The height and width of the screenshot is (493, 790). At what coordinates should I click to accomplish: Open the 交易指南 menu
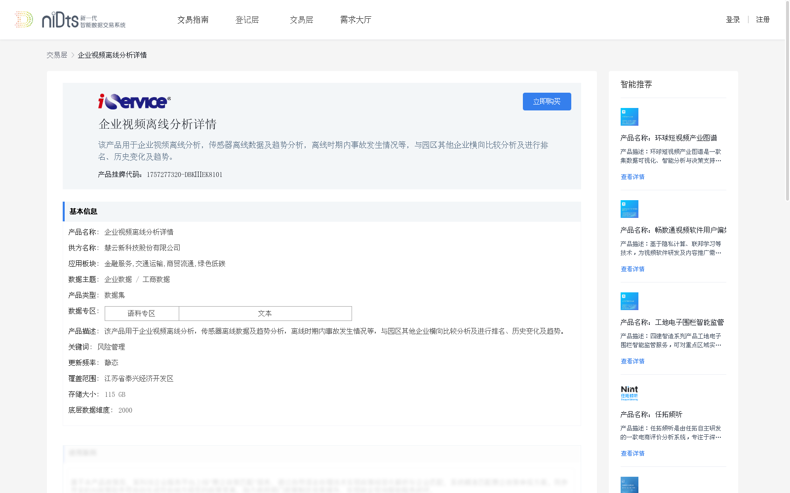[x=193, y=20]
